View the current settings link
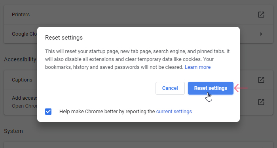The image size is (277, 148). click(174, 112)
